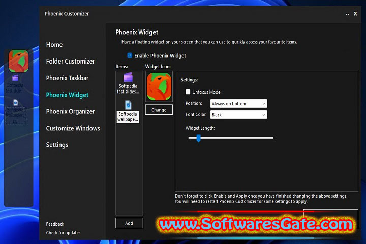The width and height of the screenshot is (366, 244).
Task: Click the Widget Icon parrot preview
Action: [159, 86]
